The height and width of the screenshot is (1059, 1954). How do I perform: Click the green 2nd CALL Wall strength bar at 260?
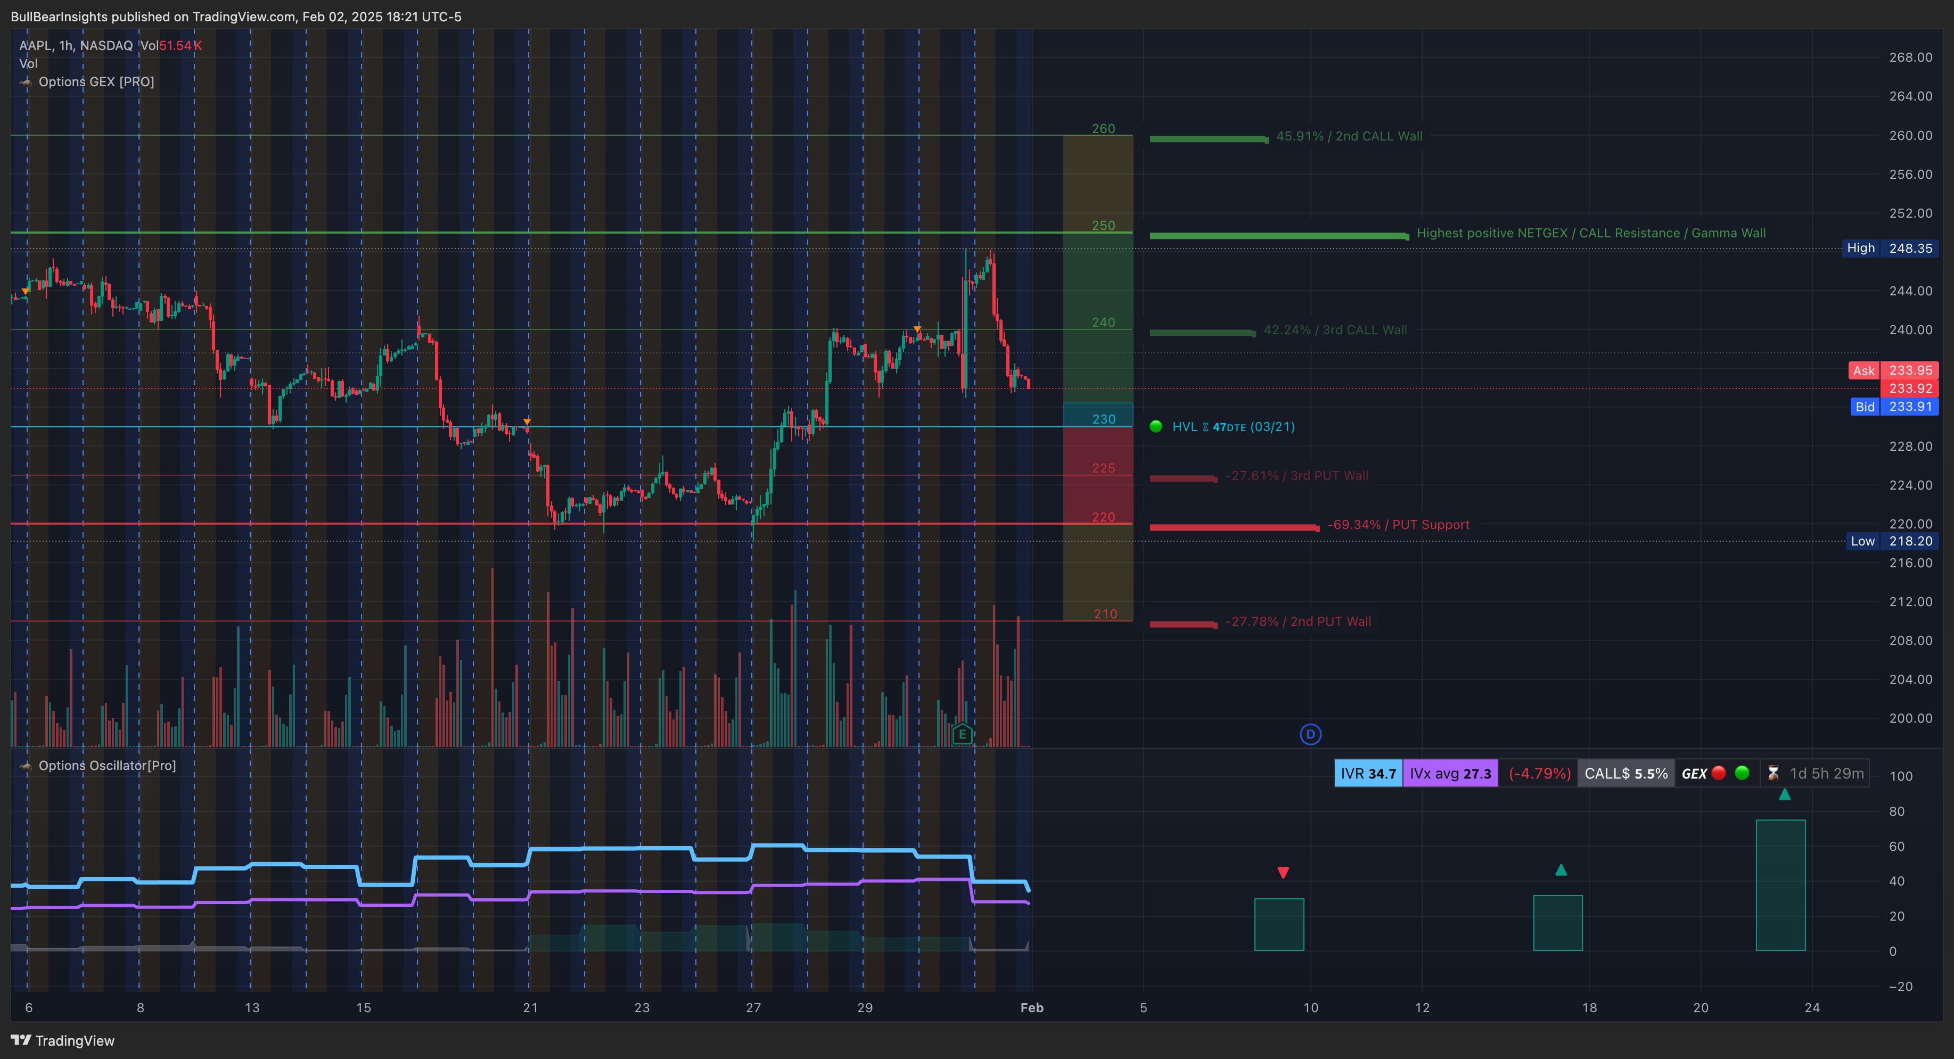(1209, 139)
